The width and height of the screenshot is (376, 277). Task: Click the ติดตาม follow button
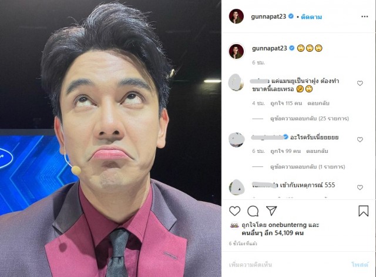311,17
